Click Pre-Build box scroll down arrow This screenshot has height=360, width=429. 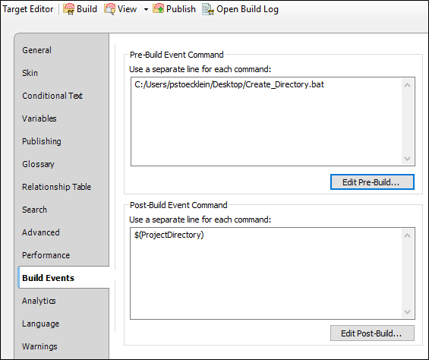[408, 159]
